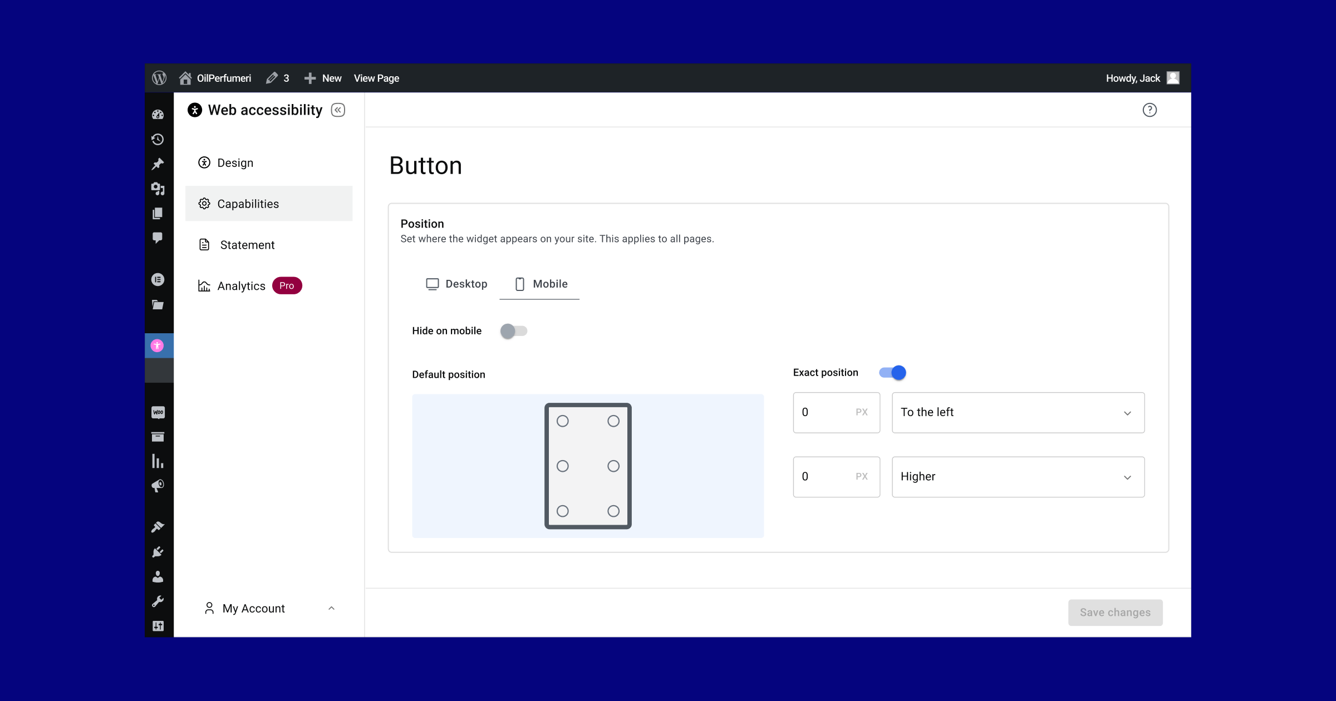Open the Design menu item
The image size is (1336, 701).
coord(235,163)
